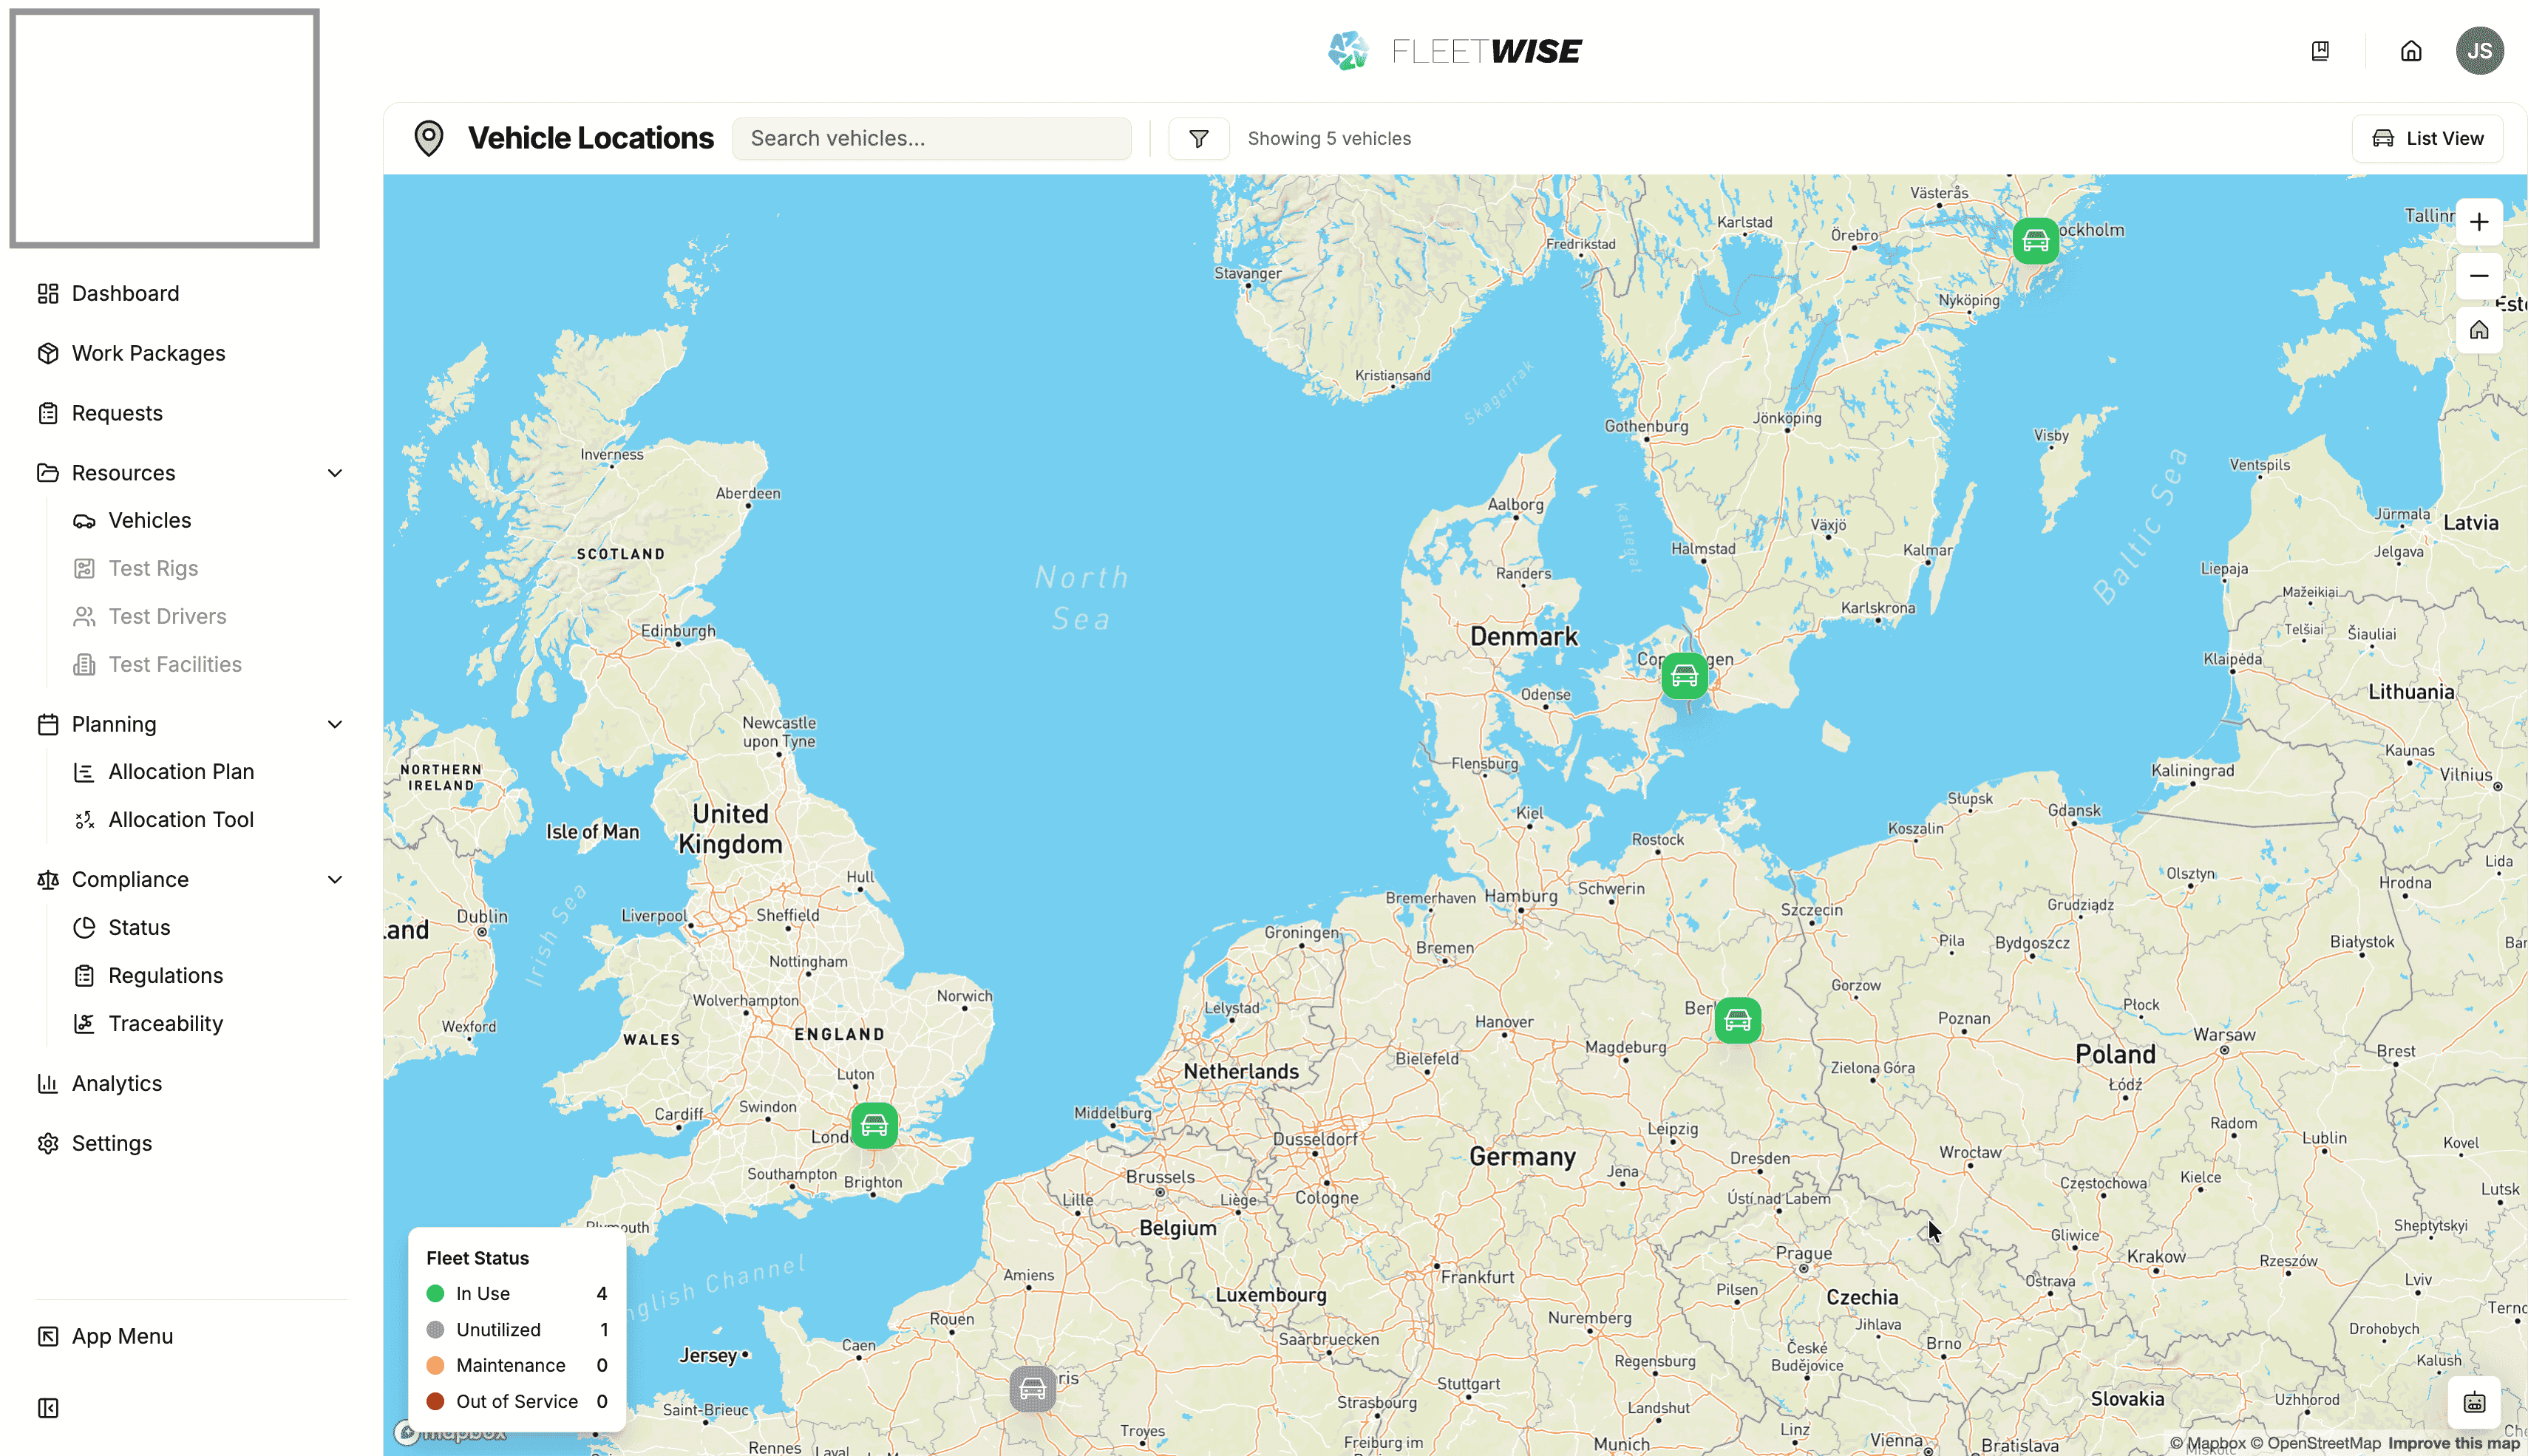Click the Search vehicles field

click(931, 138)
